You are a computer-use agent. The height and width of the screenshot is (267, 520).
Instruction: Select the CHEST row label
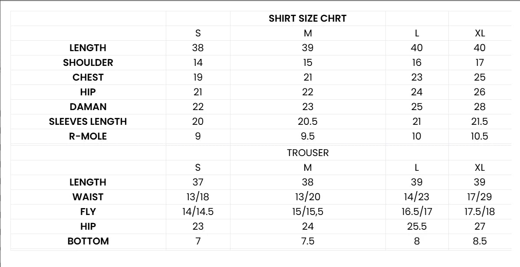pyautogui.click(x=88, y=78)
